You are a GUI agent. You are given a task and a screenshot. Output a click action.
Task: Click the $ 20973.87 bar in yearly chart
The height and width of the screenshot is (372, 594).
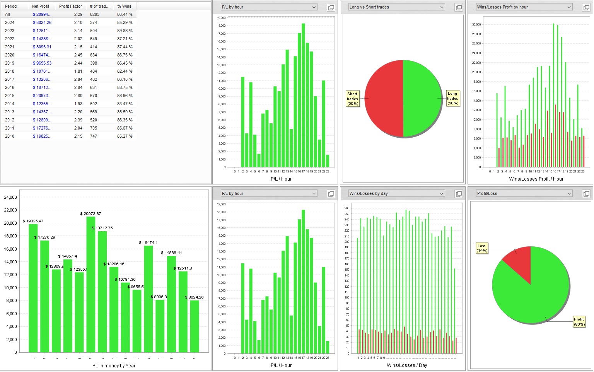(x=91, y=284)
